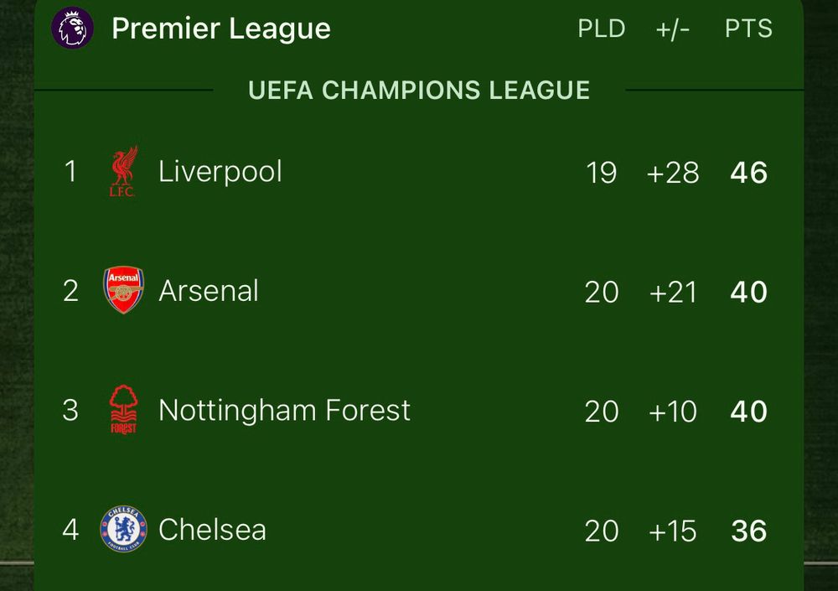Open Nottingham Forest team page
Viewport: 838px width, 591px height.
[284, 411]
